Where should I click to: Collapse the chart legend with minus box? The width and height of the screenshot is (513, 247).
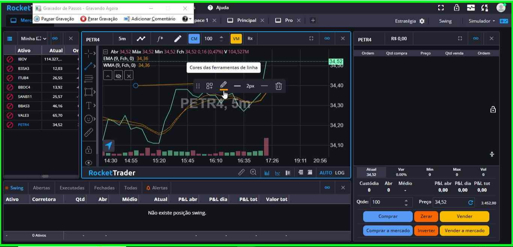point(106,52)
